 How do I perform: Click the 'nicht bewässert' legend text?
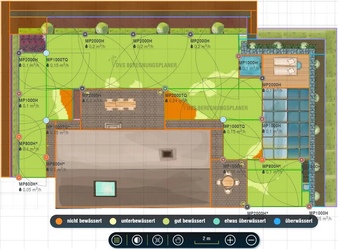pyautogui.click(x=84, y=221)
